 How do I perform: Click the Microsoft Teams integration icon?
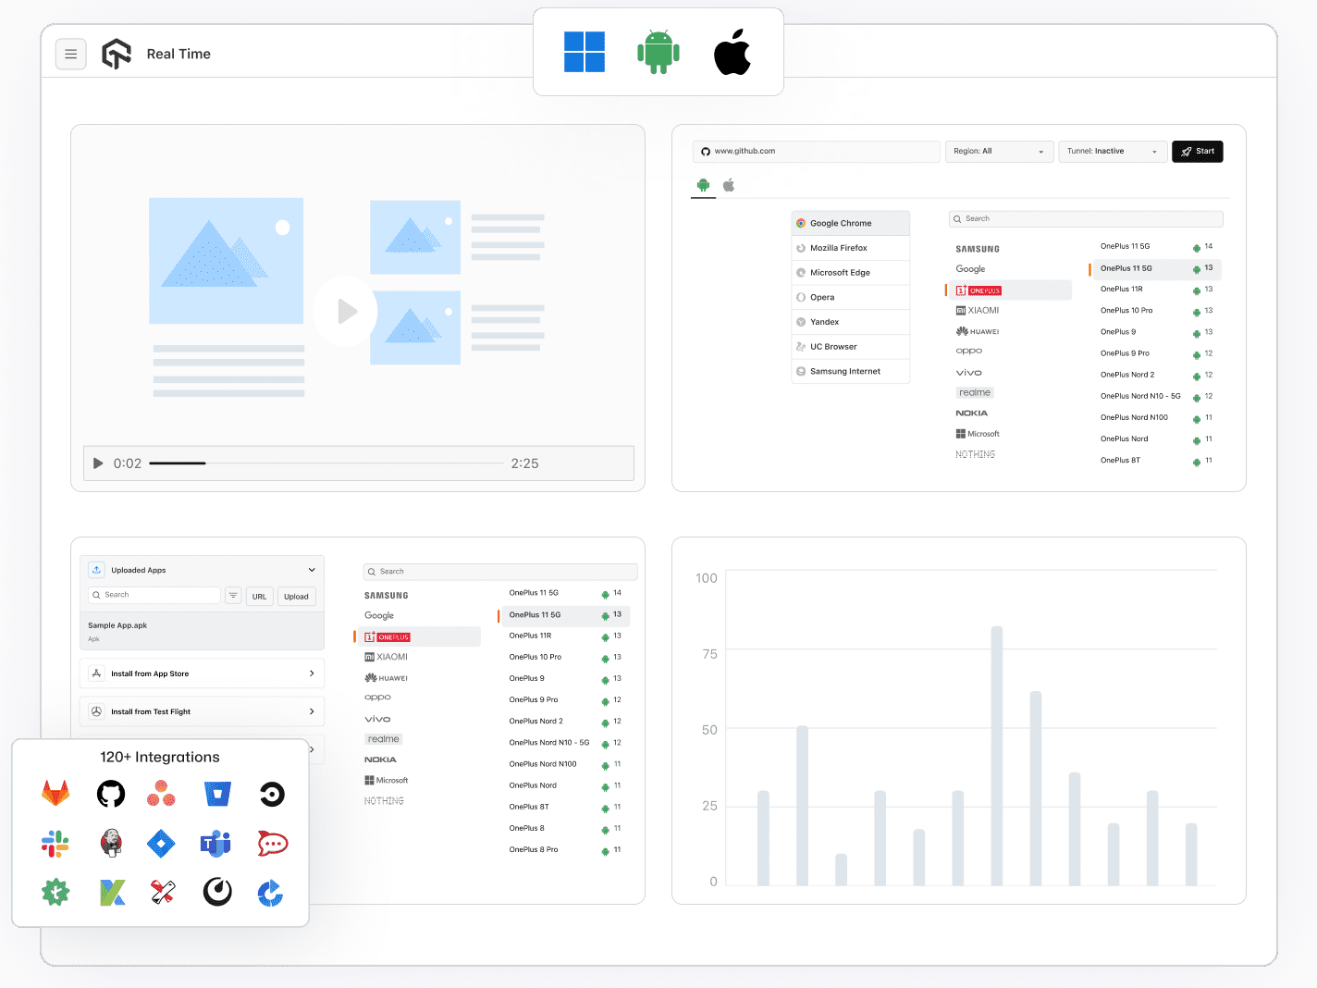pyautogui.click(x=215, y=844)
